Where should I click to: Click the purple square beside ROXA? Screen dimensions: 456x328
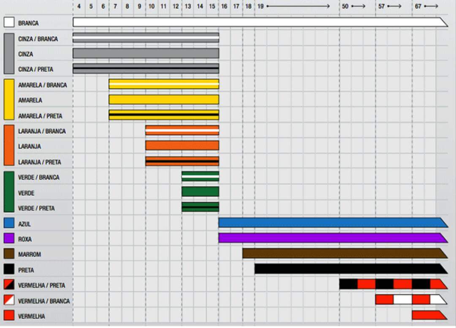pos(9,238)
